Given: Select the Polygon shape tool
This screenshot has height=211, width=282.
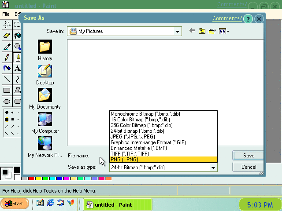Looking at the screenshot, I should pos(17,90).
